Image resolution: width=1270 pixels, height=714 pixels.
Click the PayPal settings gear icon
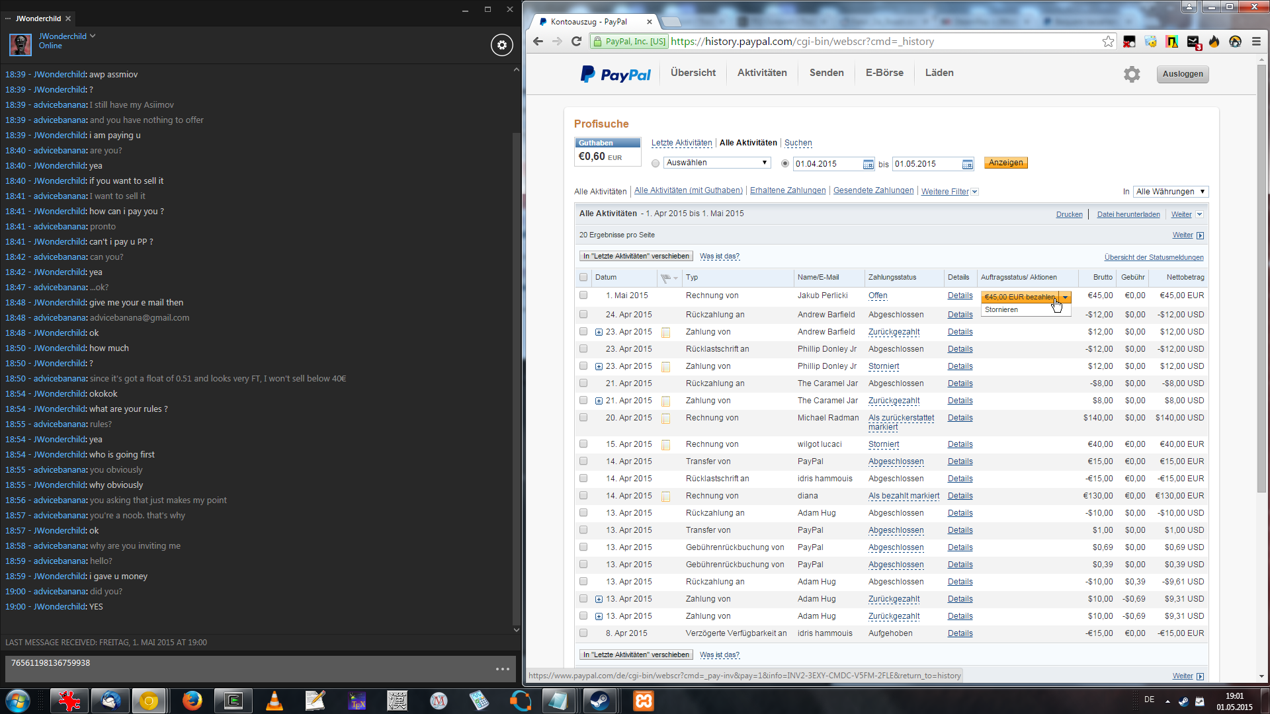[x=1132, y=74]
